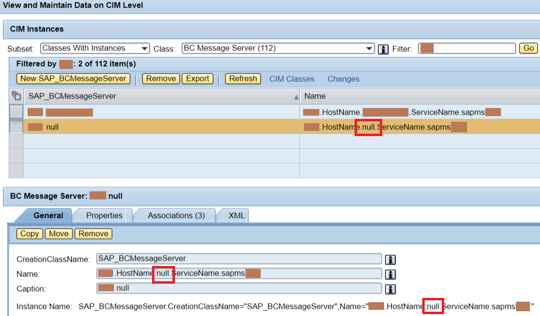Image resolution: width=540 pixels, height=316 pixels.
Task: Copy the selected message server
Action: click(x=30, y=234)
